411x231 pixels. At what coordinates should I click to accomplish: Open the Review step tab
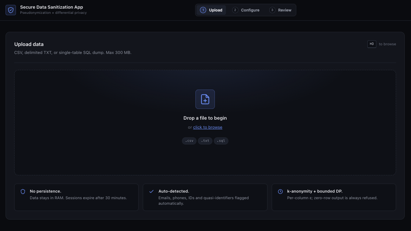click(x=280, y=10)
